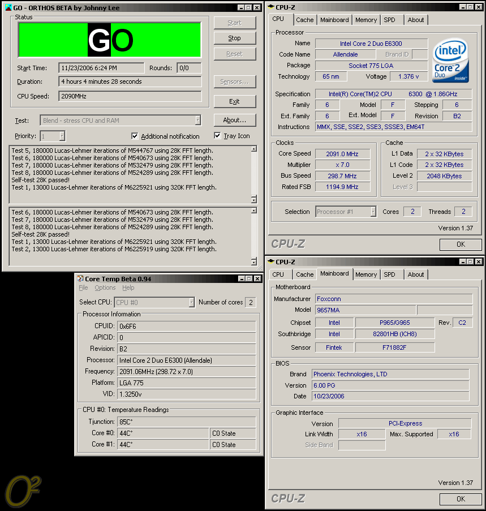This screenshot has width=486, height=511.
Task: Open the Processor #1 selection dropdown
Action: coord(373,212)
